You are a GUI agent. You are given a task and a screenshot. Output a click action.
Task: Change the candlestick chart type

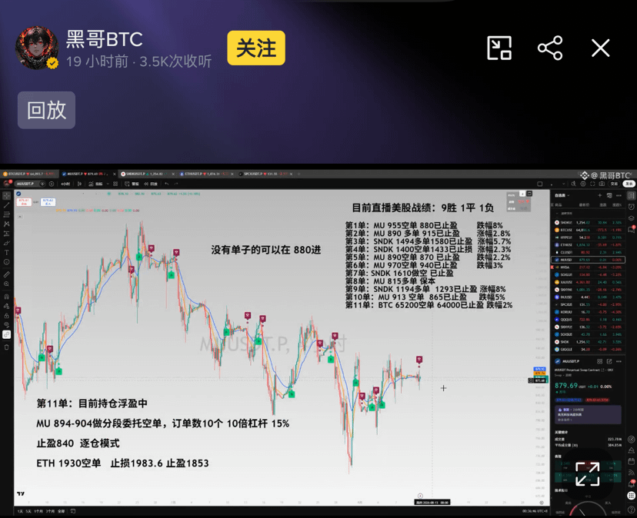point(79,184)
